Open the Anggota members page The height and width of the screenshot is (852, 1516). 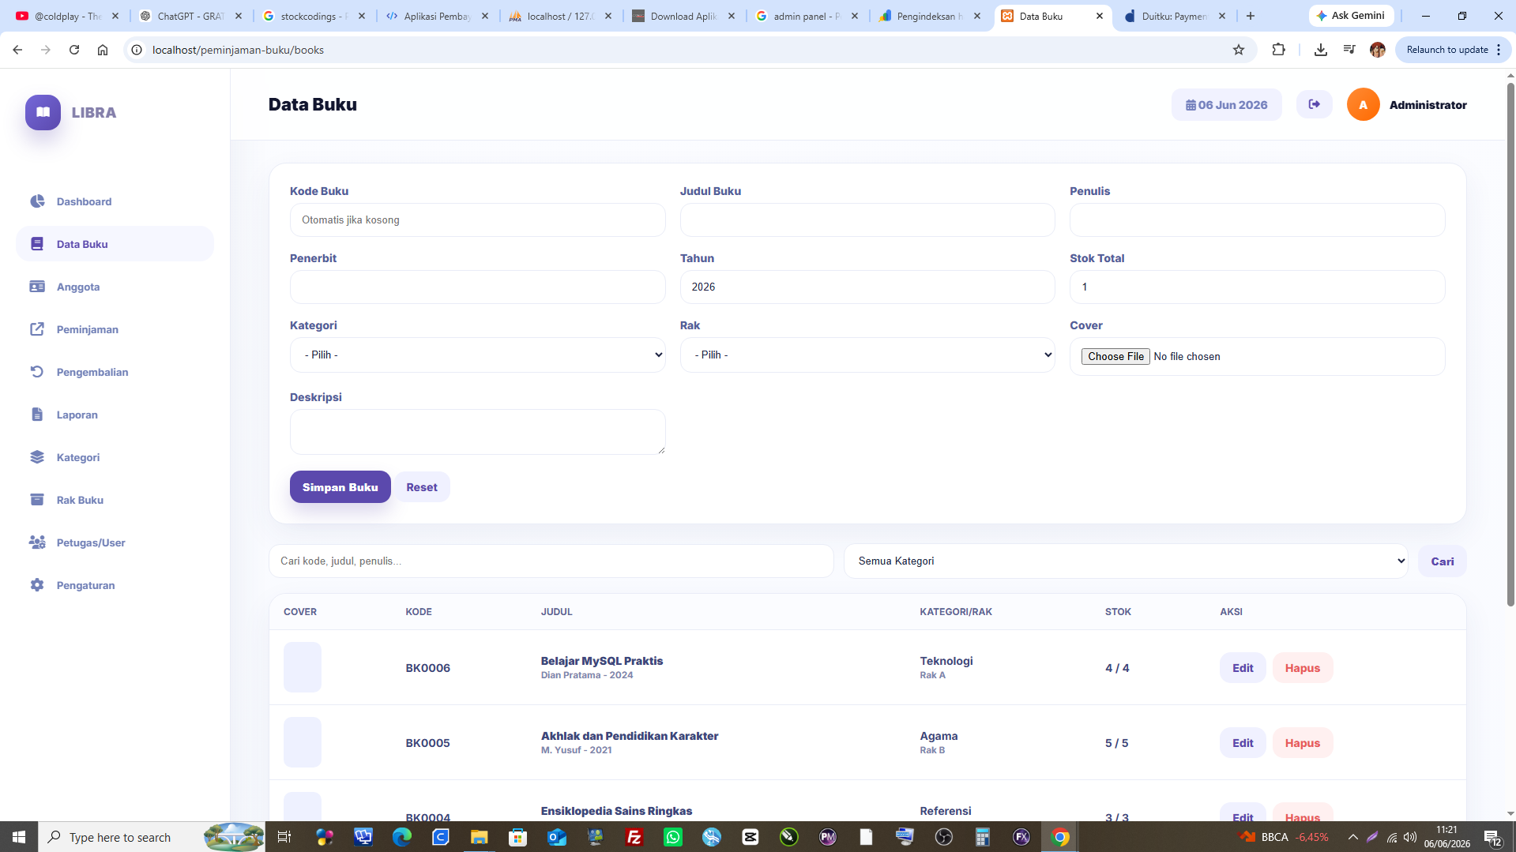pyautogui.click(x=78, y=287)
